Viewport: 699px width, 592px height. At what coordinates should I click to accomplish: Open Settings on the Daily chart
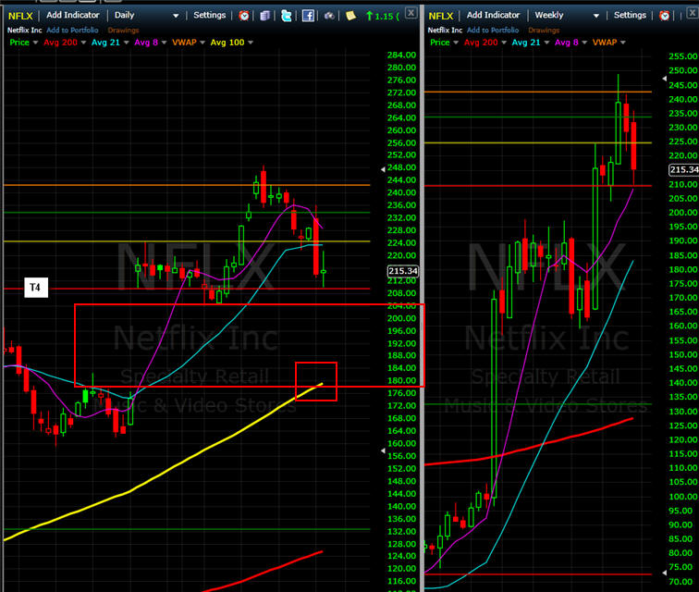pyautogui.click(x=210, y=15)
